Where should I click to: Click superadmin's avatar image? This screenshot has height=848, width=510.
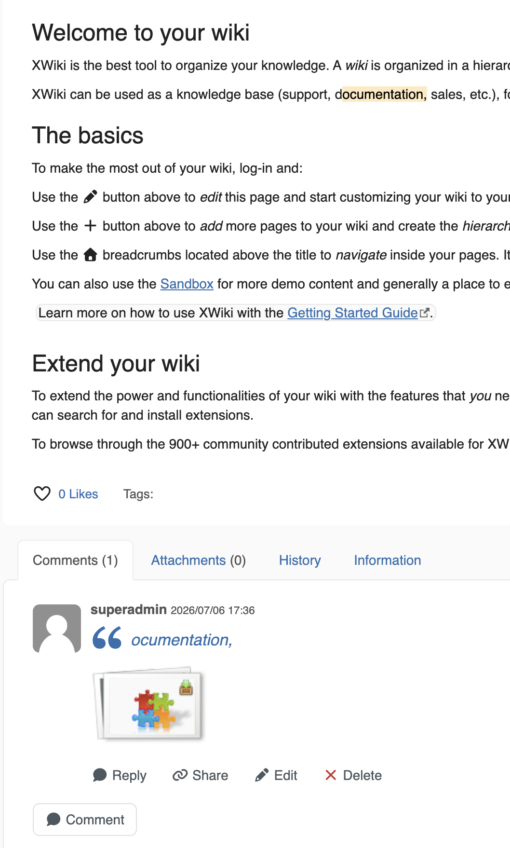[x=57, y=629]
